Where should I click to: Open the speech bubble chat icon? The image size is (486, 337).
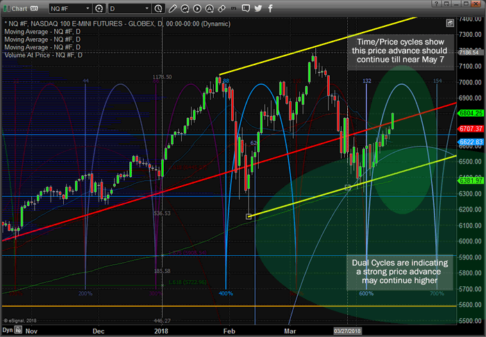pos(246,8)
